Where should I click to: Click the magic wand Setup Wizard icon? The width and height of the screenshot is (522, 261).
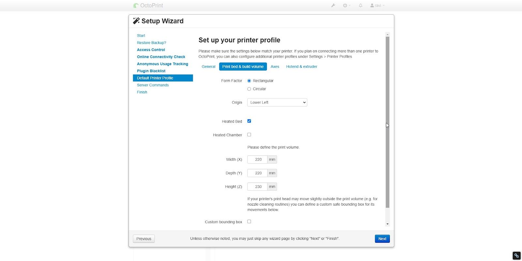pos(136,21)
